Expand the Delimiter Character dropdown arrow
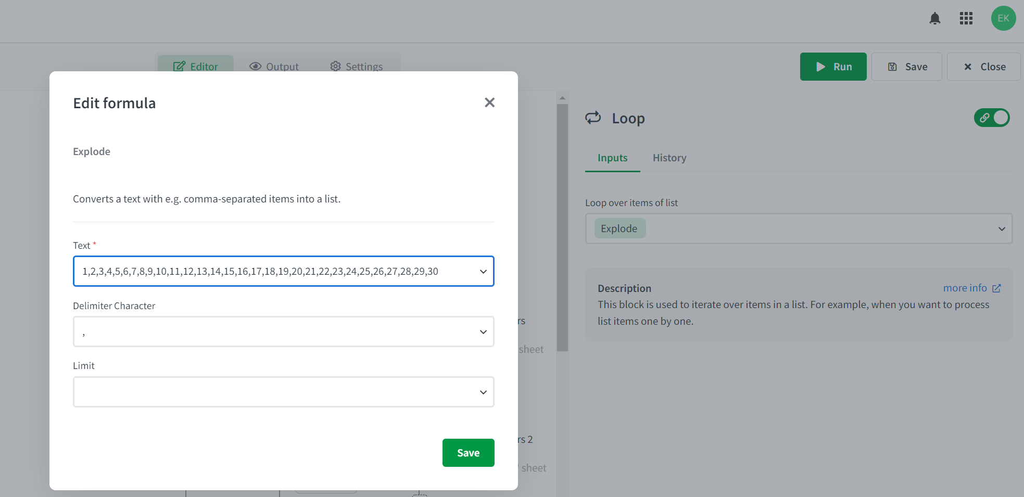This screenshot has width=1024, height=497. (x=483, y=332)
